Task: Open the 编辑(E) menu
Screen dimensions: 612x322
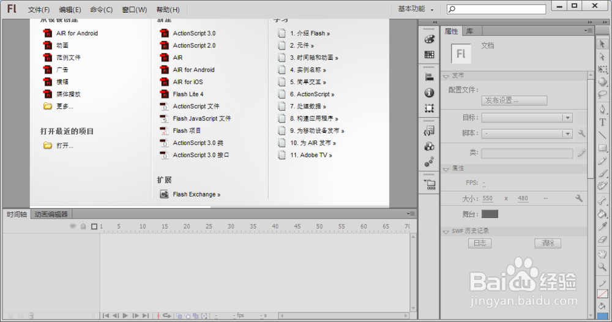Action: coord(70,10)
